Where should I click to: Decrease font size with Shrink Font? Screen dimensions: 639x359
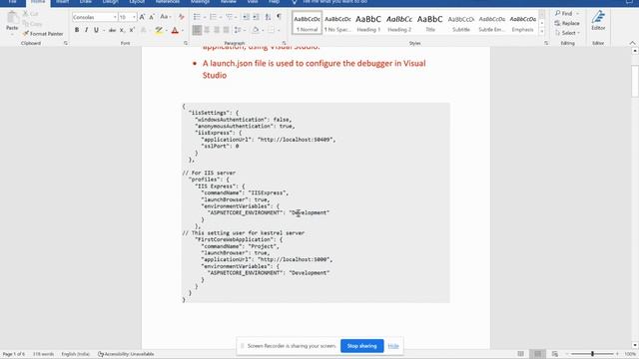(x=151, y=17)
